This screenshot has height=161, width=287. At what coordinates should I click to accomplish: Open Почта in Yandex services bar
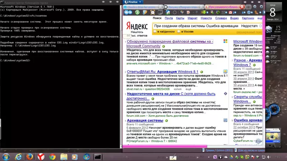[x=169, y=18]
